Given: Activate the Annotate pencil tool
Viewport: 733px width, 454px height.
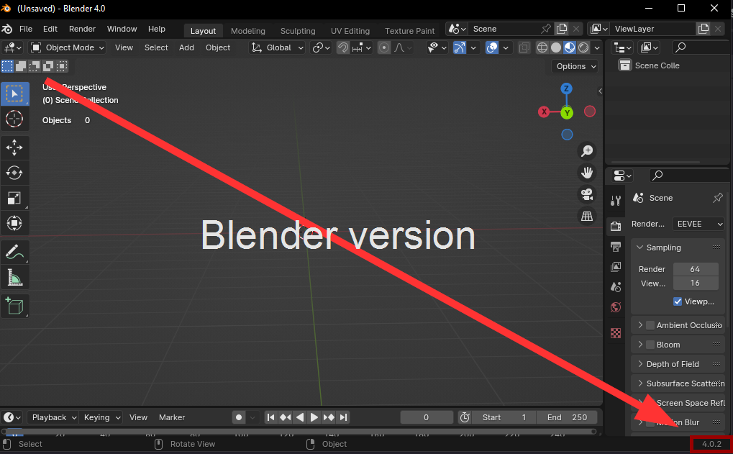Looking at the screenshot, I should [14, 253].
